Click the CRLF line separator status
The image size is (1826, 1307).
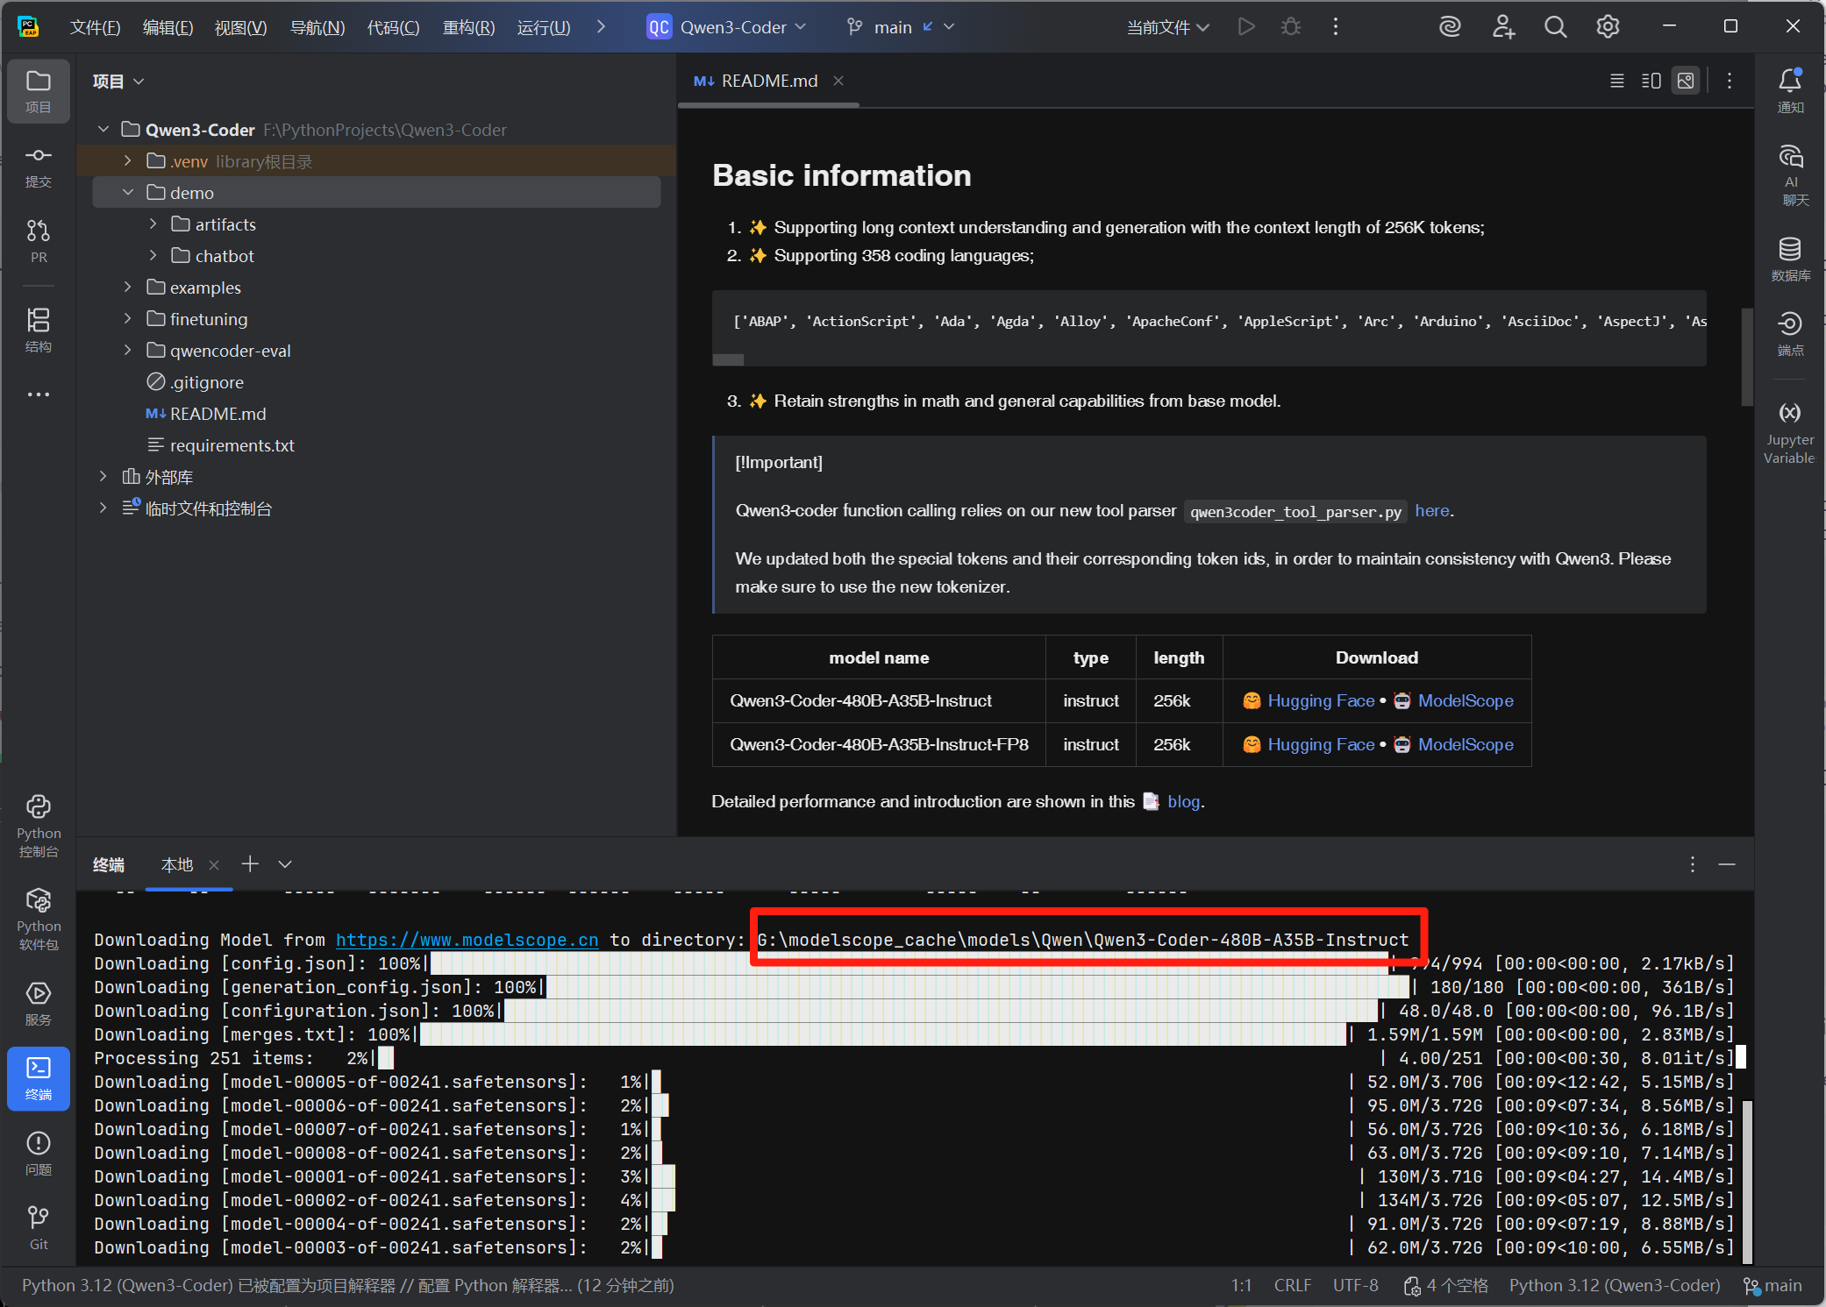coord(1293,1285)
